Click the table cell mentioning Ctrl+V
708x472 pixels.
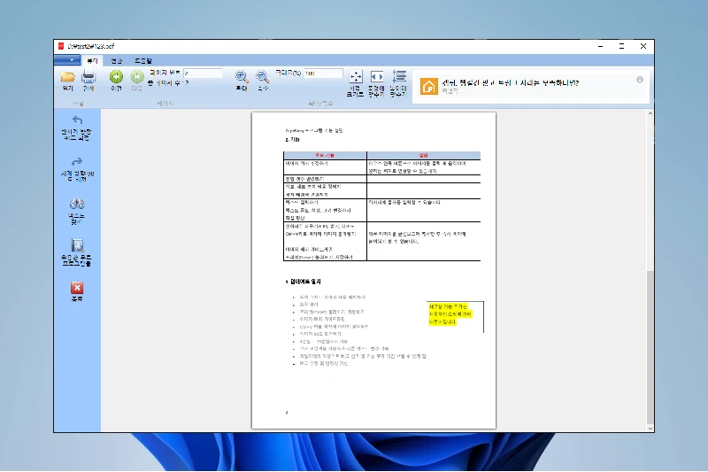click(x=325, y=241)
